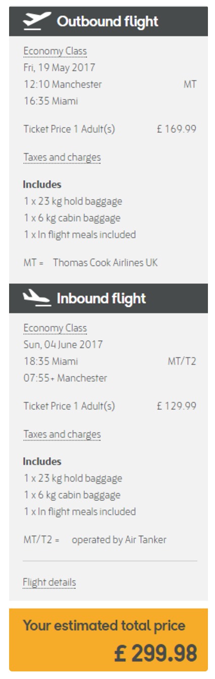
Task: Click Thomas Cook Airlines UK legend text
Action: click(x=105, y=263)
